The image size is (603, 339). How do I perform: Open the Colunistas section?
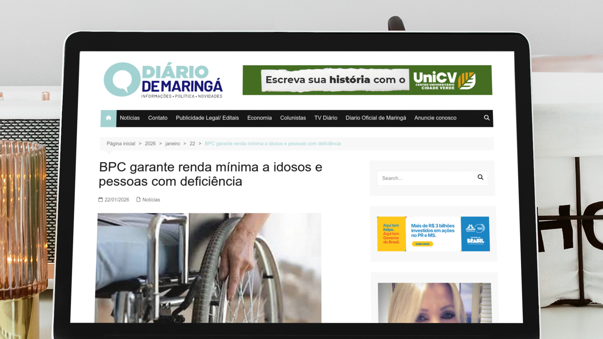coord(293,118)
